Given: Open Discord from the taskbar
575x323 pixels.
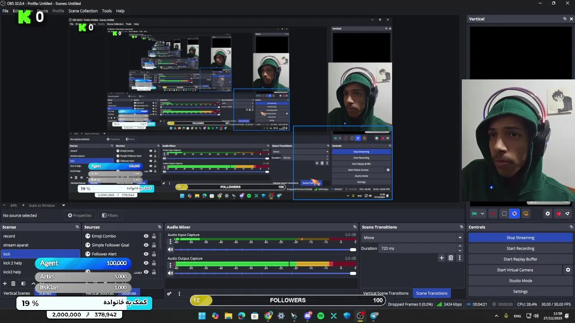Looking at the screenshot, I should pyautogui.click(x=308, y=316).
